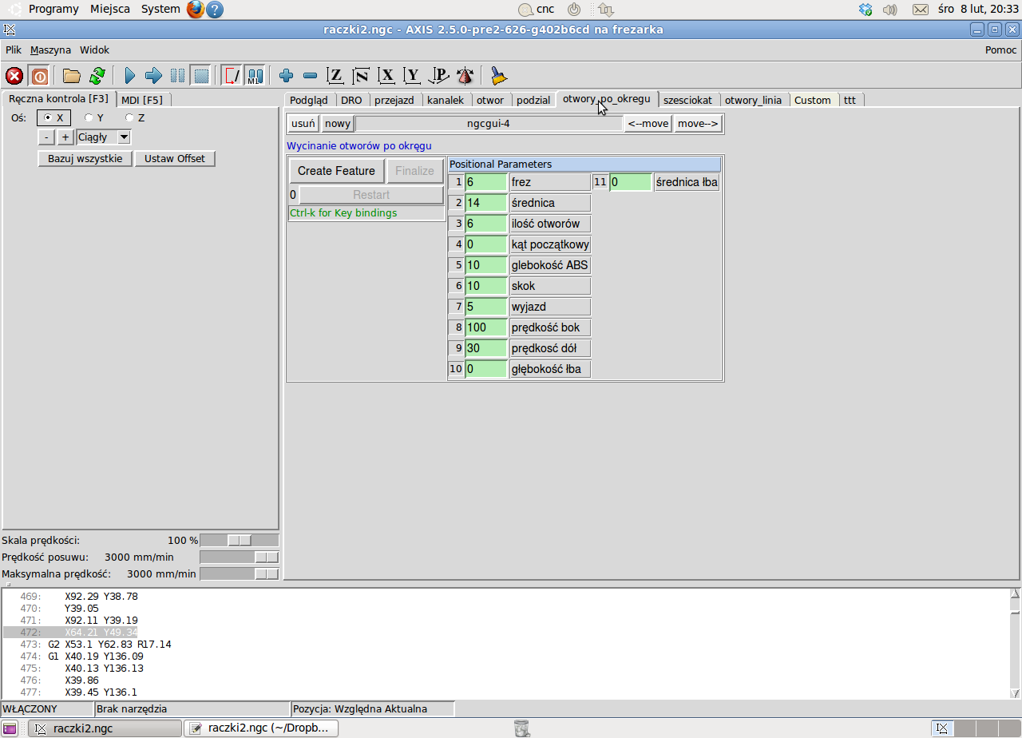Viewport: 1022px width, 738px height.
Task: Click the <--move button
Action: click(x=648, y=124)
